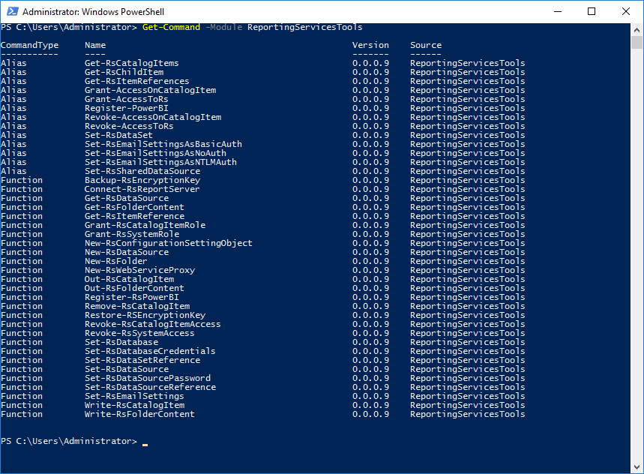Click the Get-RsDataSource function name

coord(127,199)
